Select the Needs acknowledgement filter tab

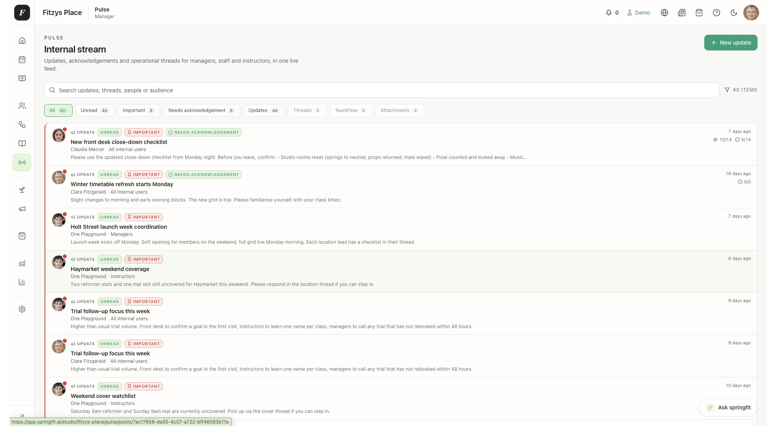tap(202, 110)
